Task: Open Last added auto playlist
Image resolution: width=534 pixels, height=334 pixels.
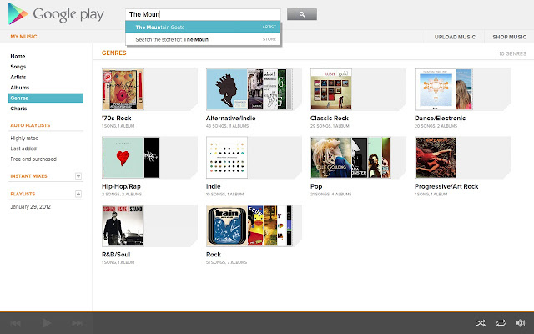Action: pos(23,149)
